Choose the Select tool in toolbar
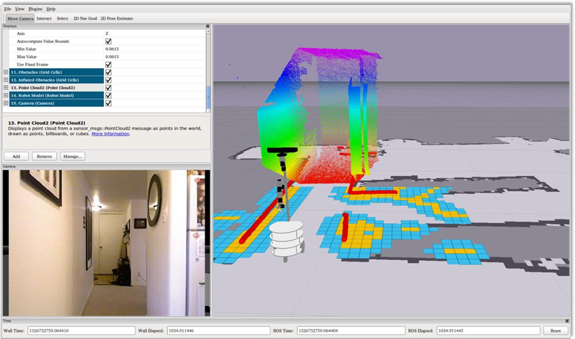Viewport: 575px width, 339px height. pos(63,18)
